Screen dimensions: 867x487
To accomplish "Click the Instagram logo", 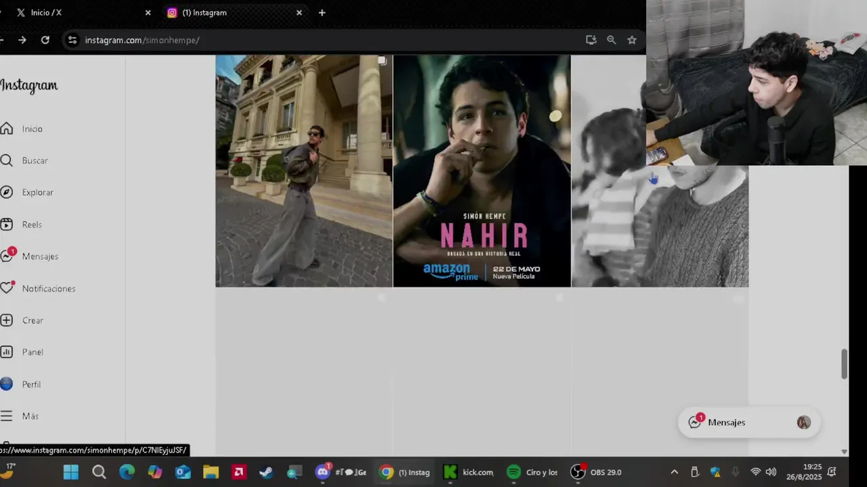I will pos(29,85).
